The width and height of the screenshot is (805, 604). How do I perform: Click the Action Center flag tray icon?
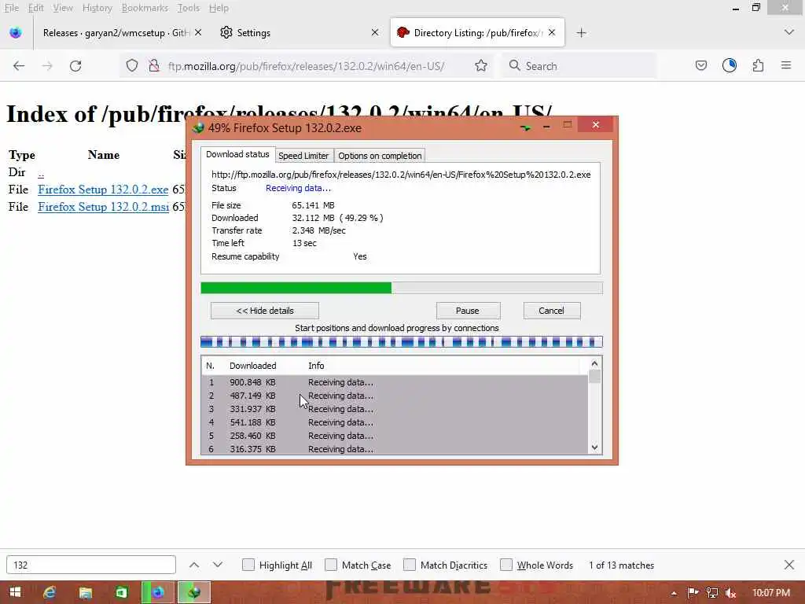[x=693, y=593]
